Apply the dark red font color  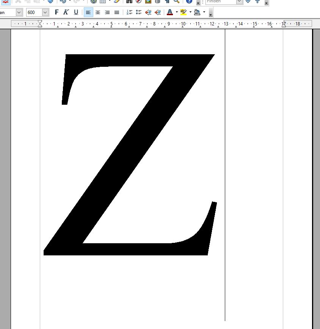[170, 13]
